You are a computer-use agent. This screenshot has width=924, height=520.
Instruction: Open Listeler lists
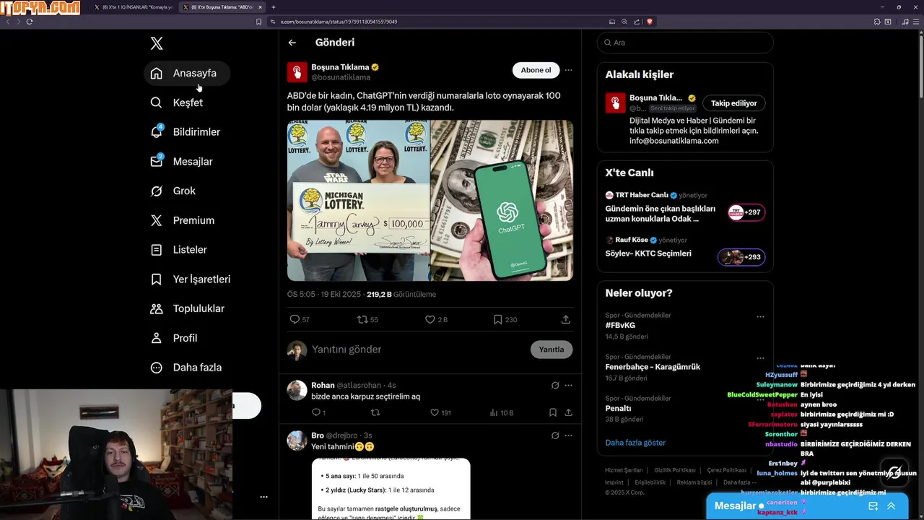(x=179, y=250)
